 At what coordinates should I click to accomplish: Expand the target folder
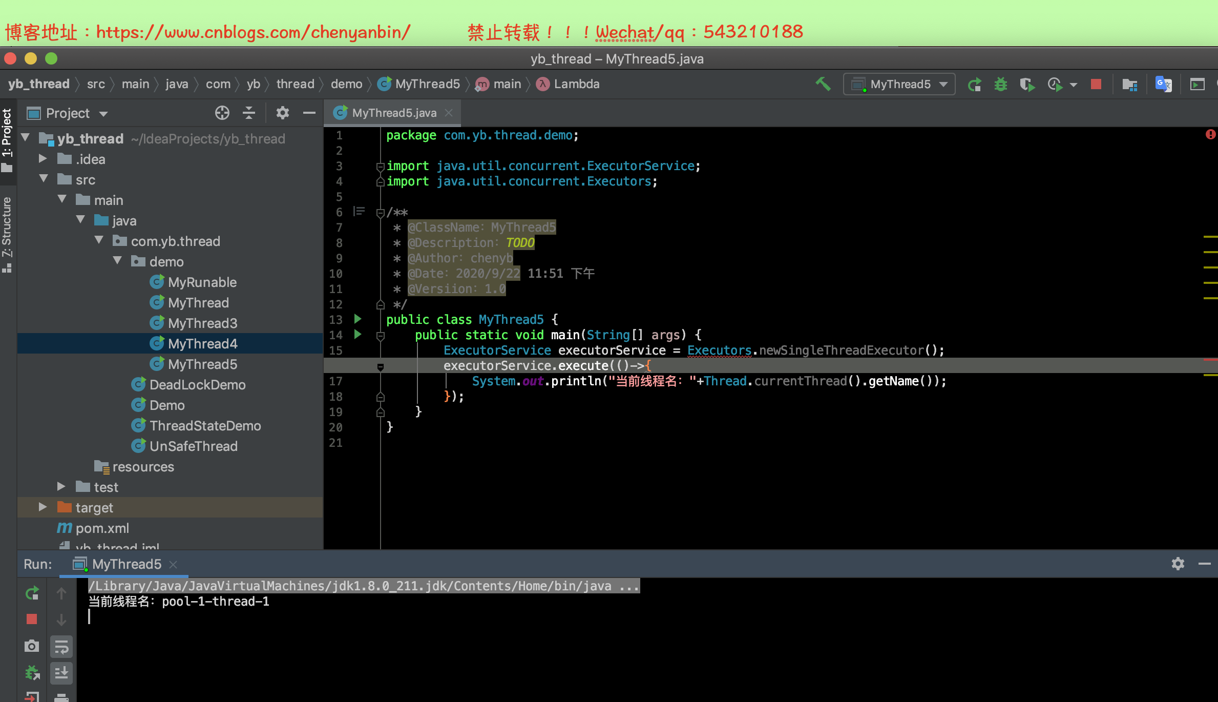pos(43,507)
